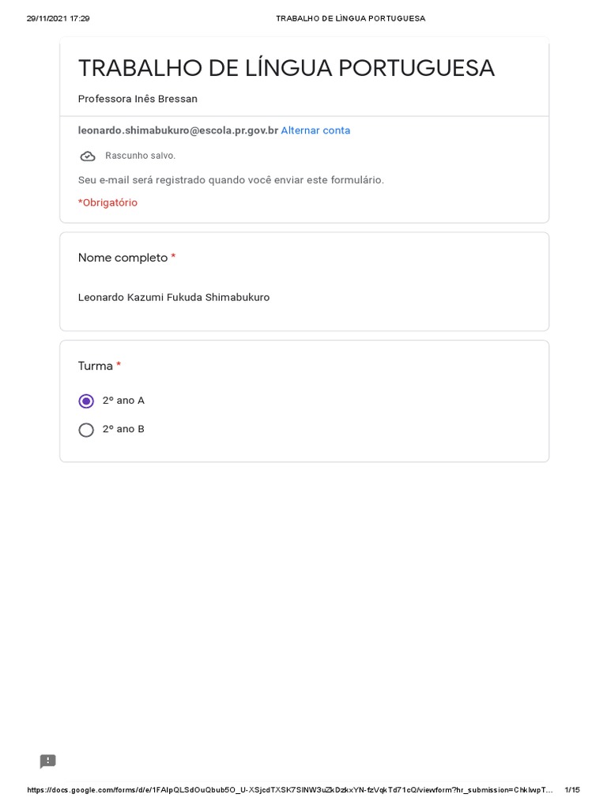Screen dimensions: 607x809
Task: Click the Alternar conta link
Action: click(x=315, y=130)
